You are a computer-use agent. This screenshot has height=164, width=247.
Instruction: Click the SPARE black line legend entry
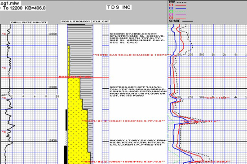pos(181,21)
